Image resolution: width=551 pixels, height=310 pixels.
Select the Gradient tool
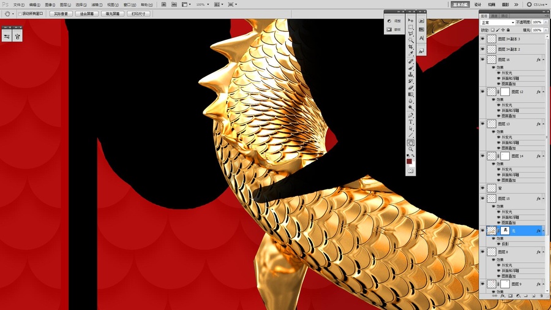click(410, 94)
